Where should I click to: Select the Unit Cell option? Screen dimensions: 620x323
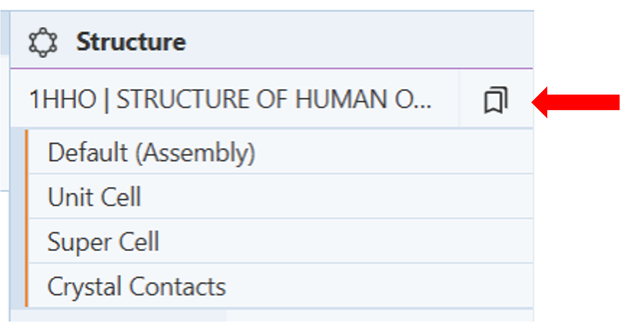point(94,197)
